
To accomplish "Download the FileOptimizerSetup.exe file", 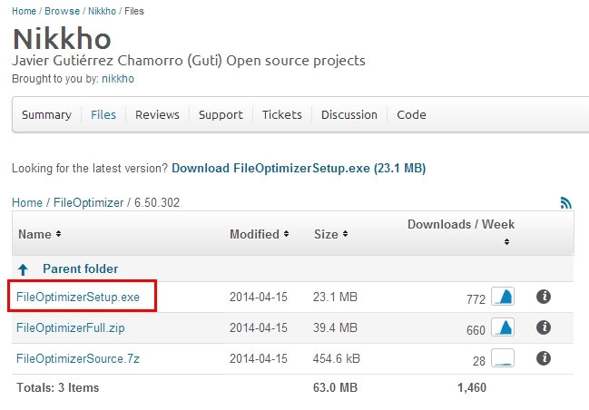I will (78, 297).
